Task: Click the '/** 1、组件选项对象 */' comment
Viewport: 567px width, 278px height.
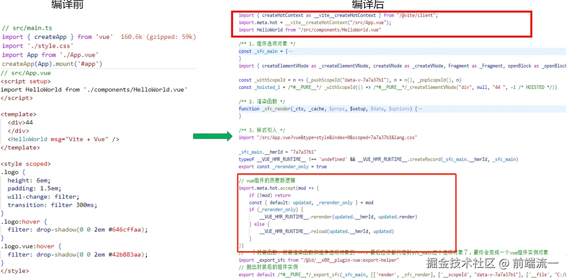Action: (x=267, y=44)
